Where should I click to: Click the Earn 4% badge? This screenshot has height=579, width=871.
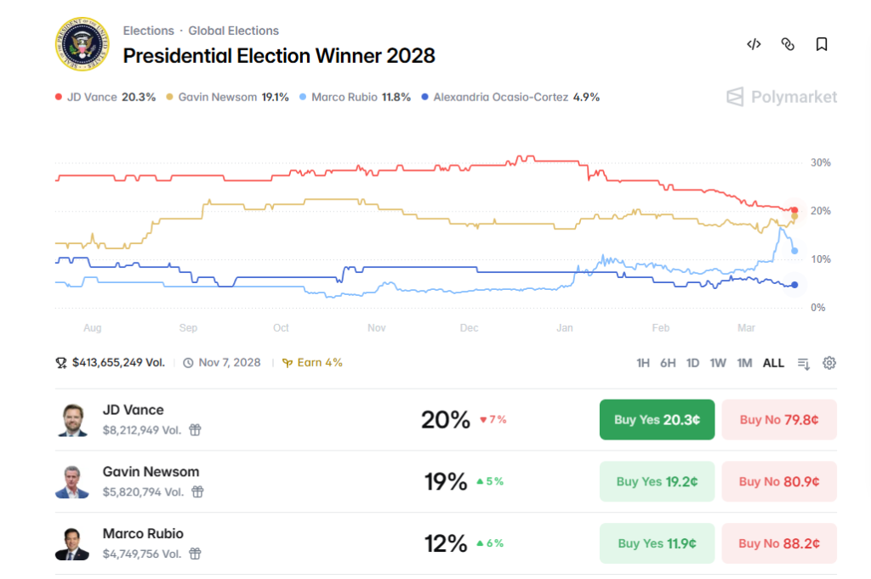point(311,362)
